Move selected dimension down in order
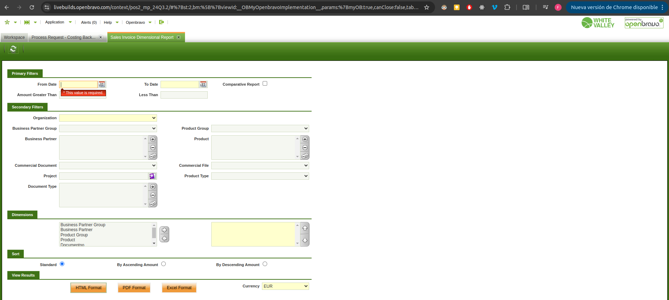Viewport: 669px width, 300px height. click(x=305, y=241)
